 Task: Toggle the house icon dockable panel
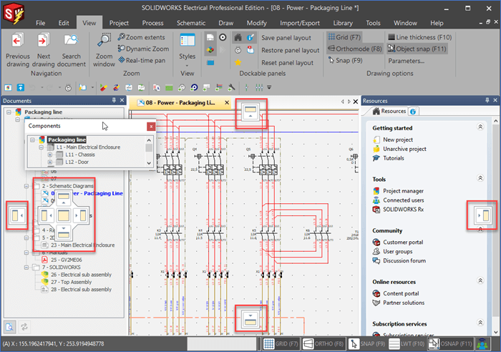238,38
